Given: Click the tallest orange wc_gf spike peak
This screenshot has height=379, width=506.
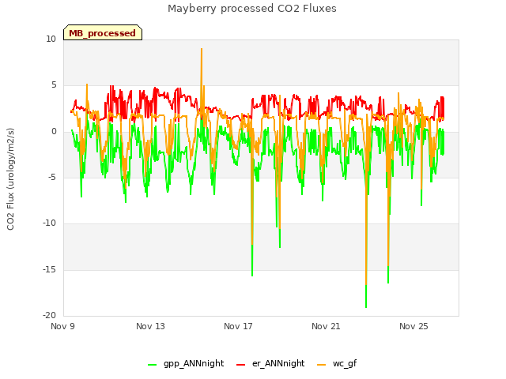Looking at the screenshot, I should [x=202, y=49].
